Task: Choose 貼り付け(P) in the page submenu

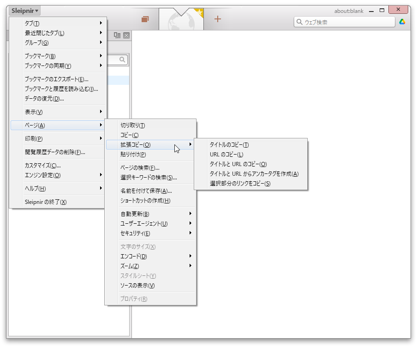Action: [150, 154]
